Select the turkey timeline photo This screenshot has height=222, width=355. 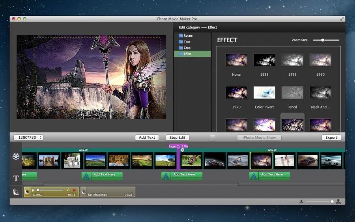pyautogui.click(x=191, y=160)
